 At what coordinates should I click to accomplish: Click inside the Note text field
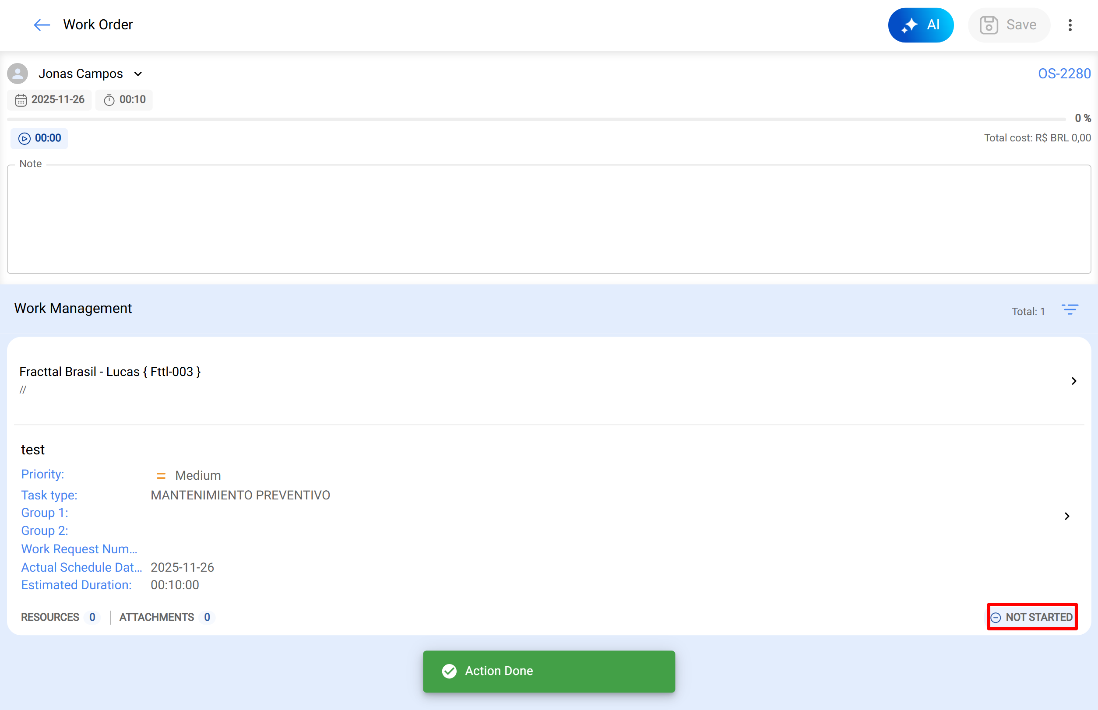[x=549, y=219]
